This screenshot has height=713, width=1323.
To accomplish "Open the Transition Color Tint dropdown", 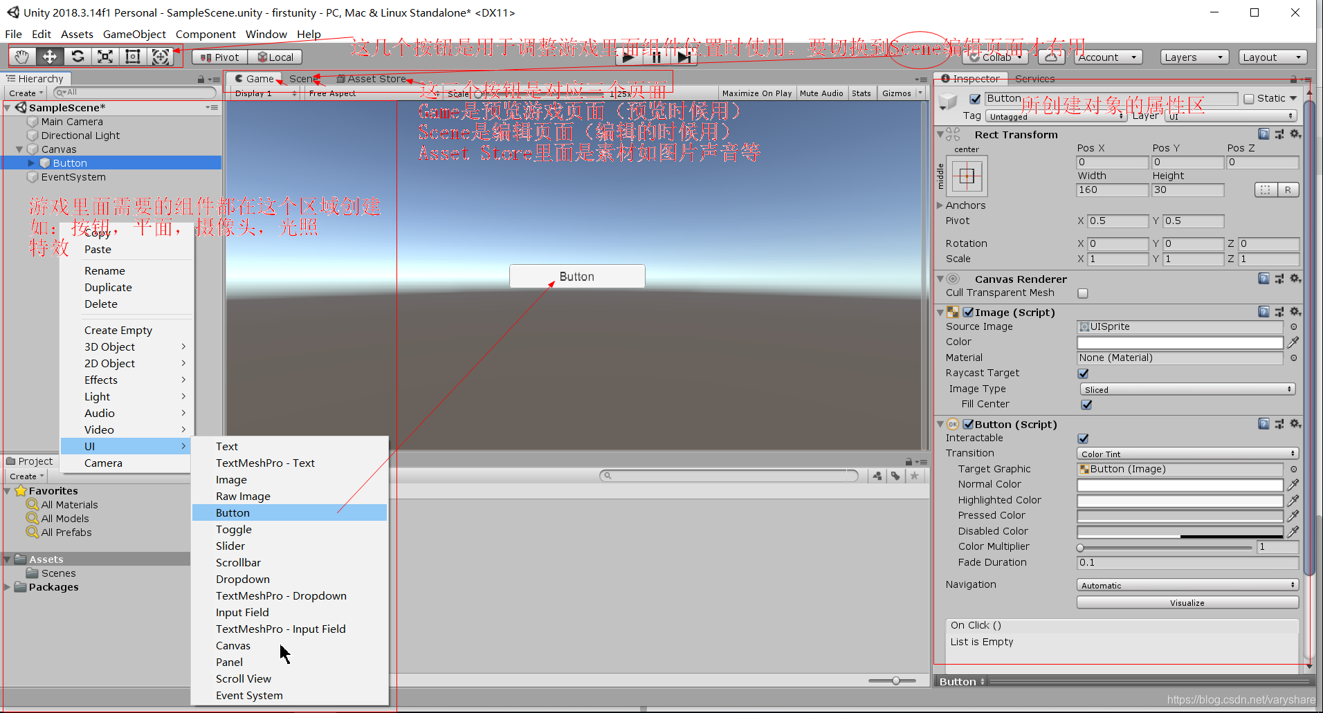I will [x=1187, y=454].
